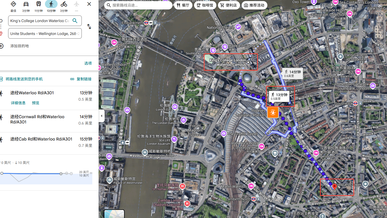Close the directions panel
Viewport: 387px width, 218px height.
[89, 4]
